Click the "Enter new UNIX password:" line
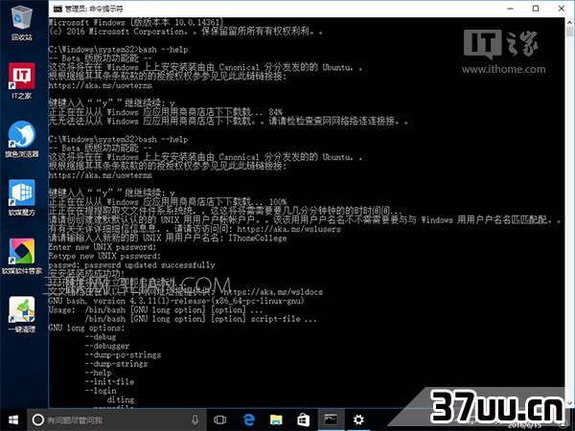 pos(103,247)
